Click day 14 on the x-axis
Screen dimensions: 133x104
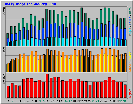58,101
